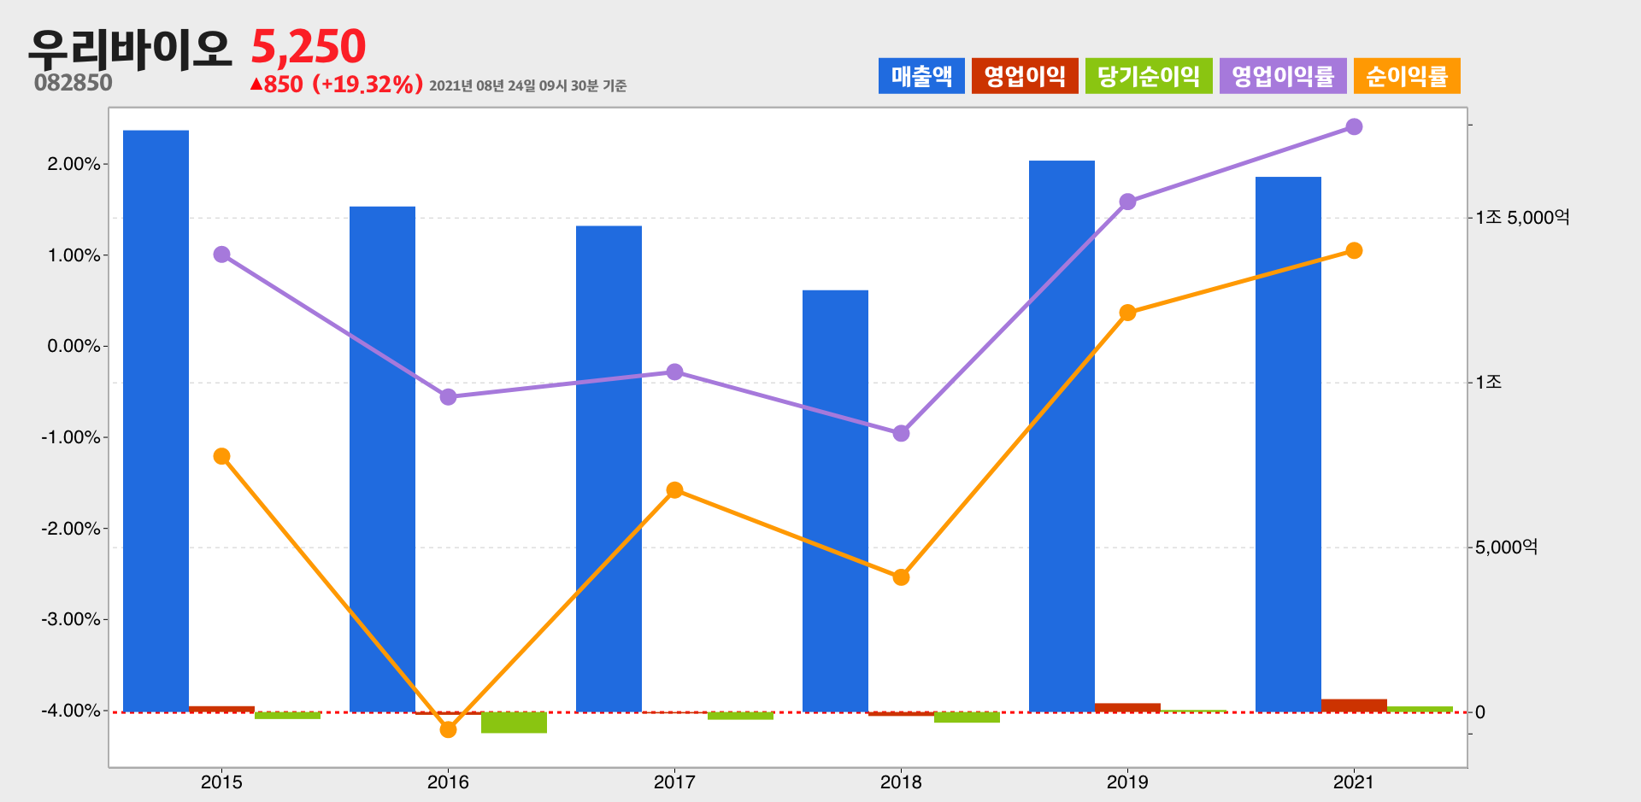
Task: Click the -2.00% left axis label
Action: (x=71, y=529)
